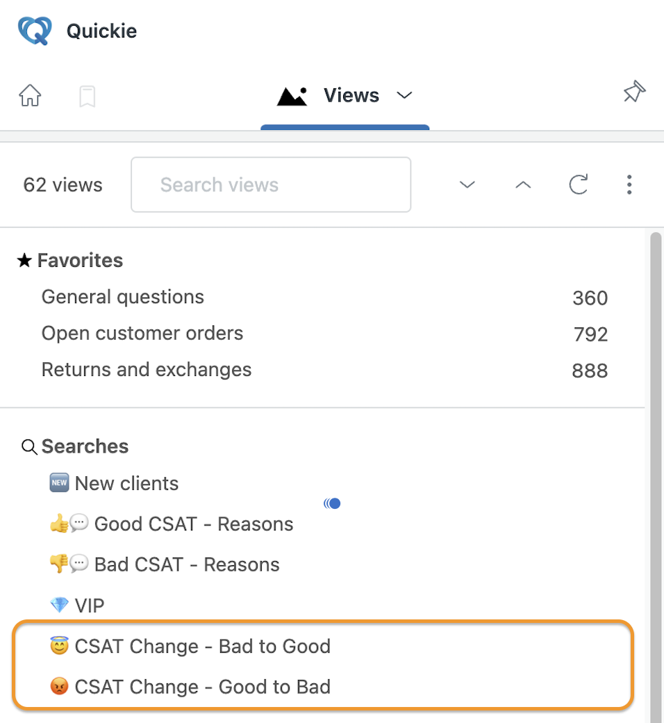Click the mountain Views icon
The width and height of the screenshot is (664, 723).
(292, 96)
